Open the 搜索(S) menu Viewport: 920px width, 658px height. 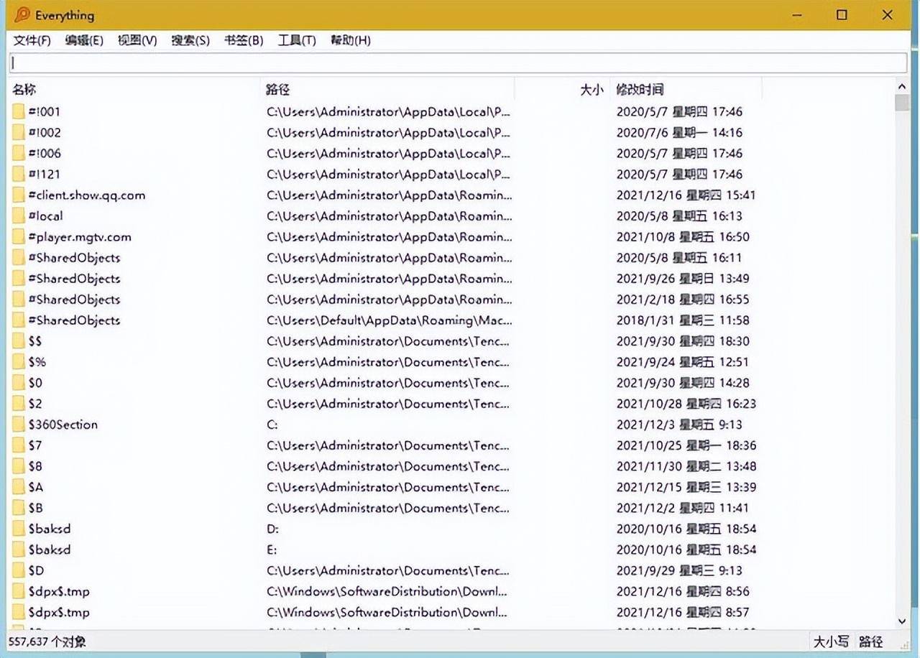pos(190,40)
